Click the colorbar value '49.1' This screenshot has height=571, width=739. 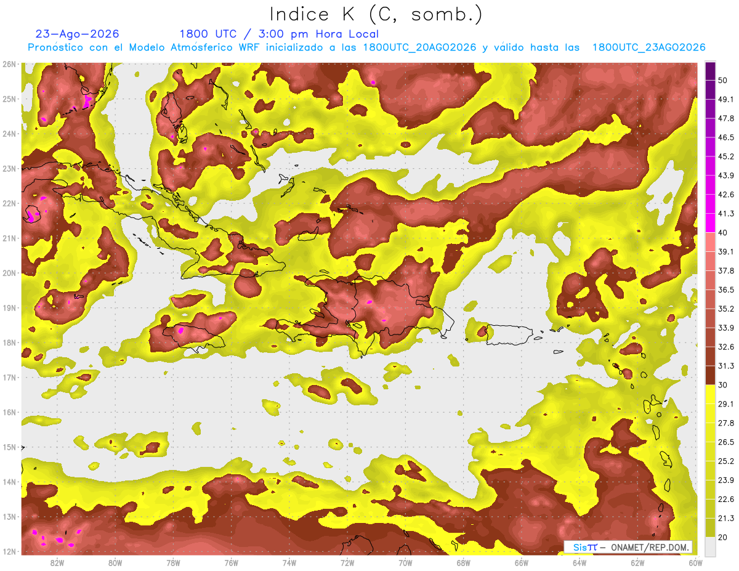pyautogui.click(x=726, y=99)
